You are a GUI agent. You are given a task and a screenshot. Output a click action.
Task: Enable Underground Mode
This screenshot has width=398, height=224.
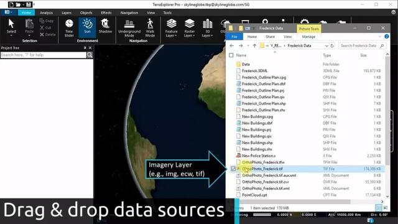point(129,27)
